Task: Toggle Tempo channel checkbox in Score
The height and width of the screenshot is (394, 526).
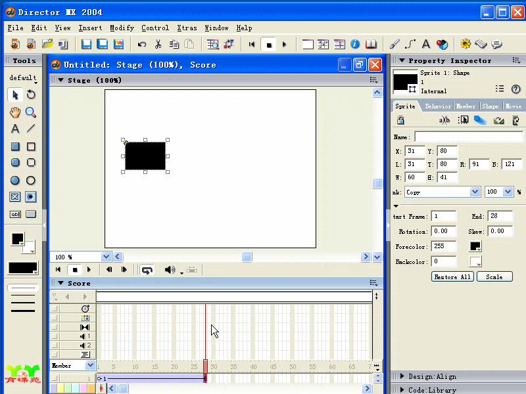Action: pos(55,309)
